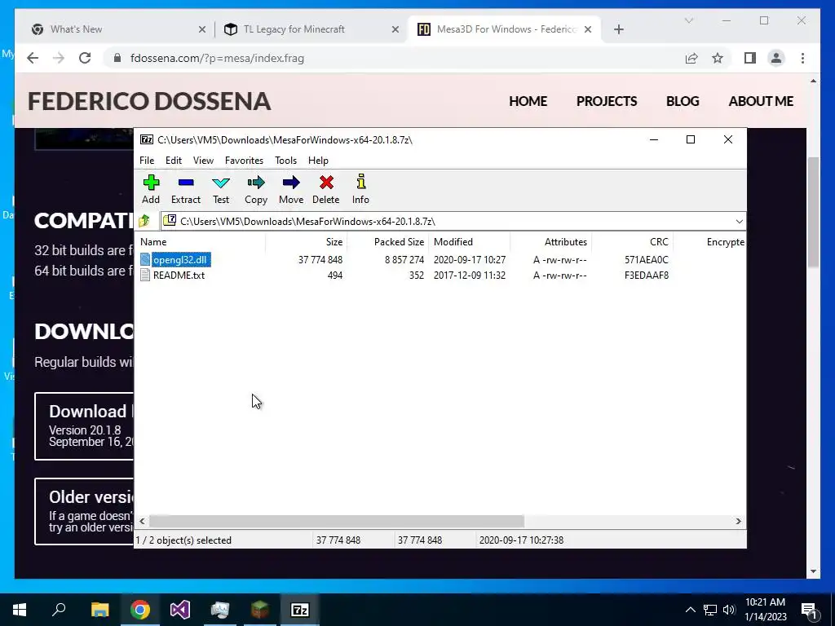
Task: Click the Download Version 20.1.8 button
Action: (x=84, y=426)
